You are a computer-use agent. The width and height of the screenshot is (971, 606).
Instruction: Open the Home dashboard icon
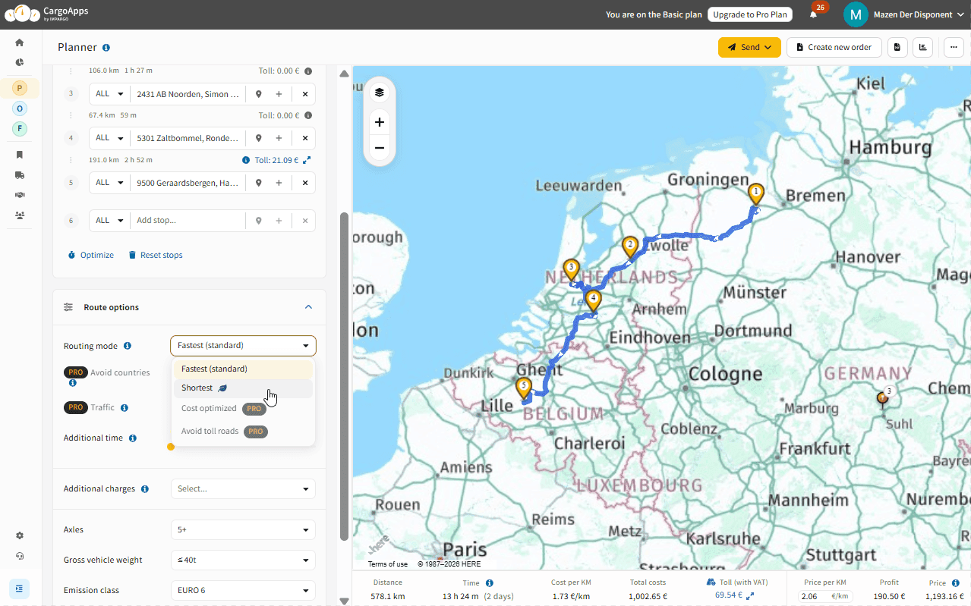click(19, 42)
